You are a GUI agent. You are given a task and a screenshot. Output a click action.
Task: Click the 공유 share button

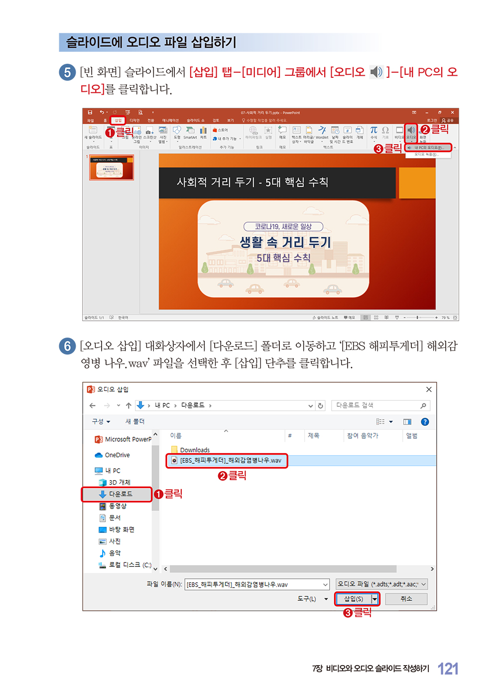(448, 121)
